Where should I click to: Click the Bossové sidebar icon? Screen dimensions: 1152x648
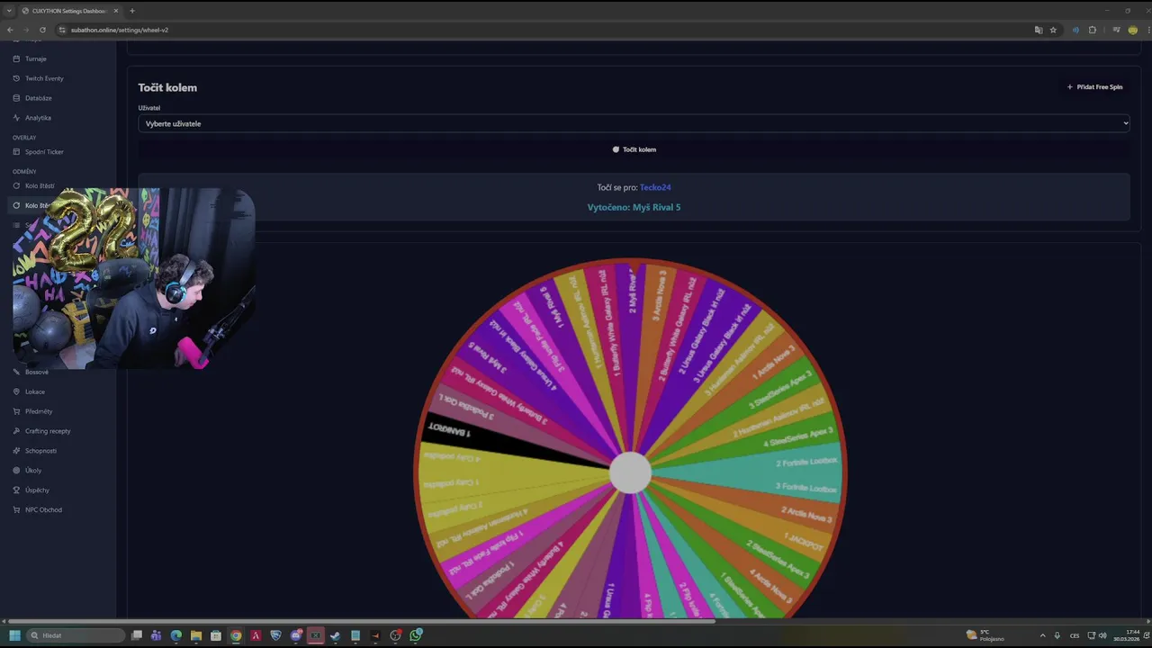16,372
